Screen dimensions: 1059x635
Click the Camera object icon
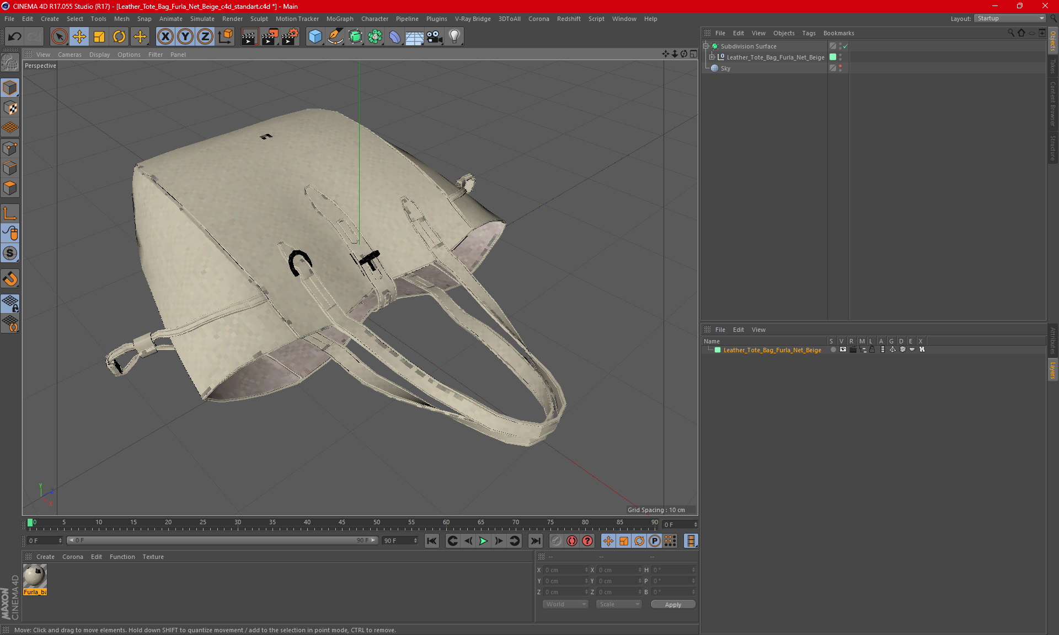click(x=434, y=36)
